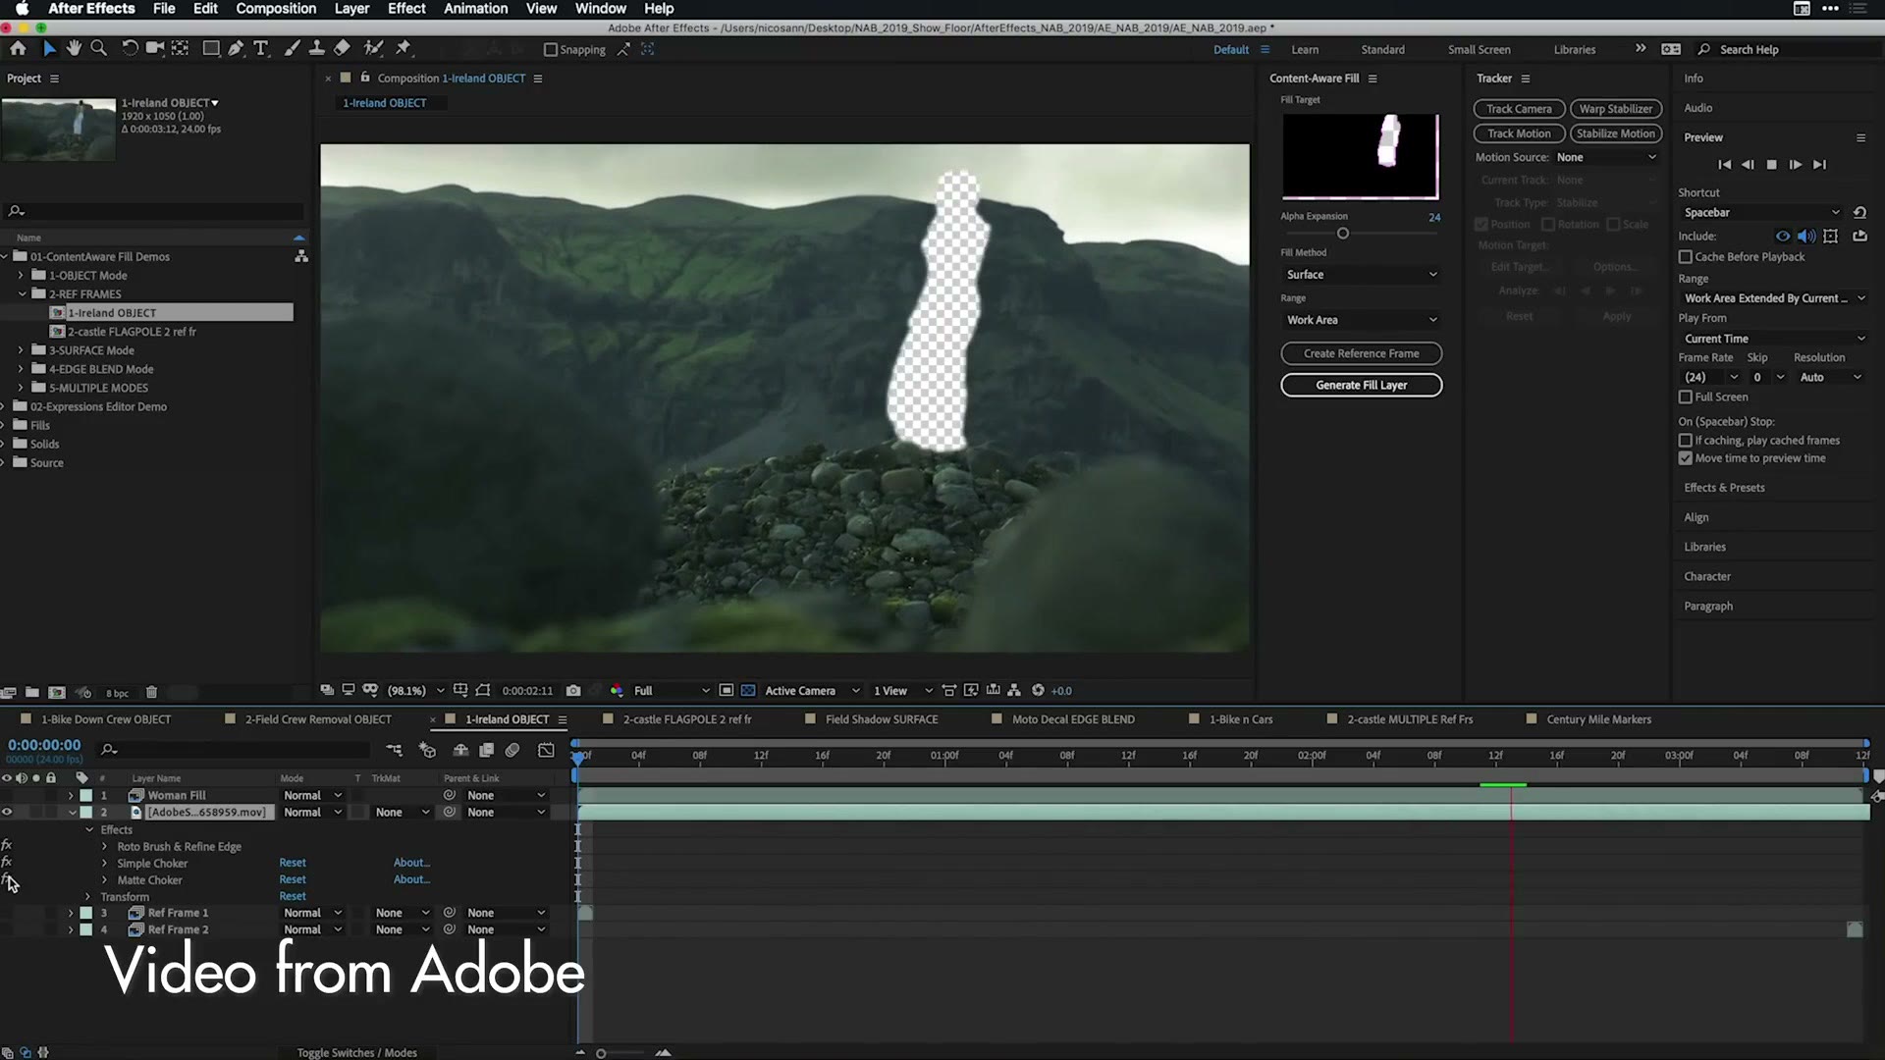Select the Eraser tool

click(342, 48)
